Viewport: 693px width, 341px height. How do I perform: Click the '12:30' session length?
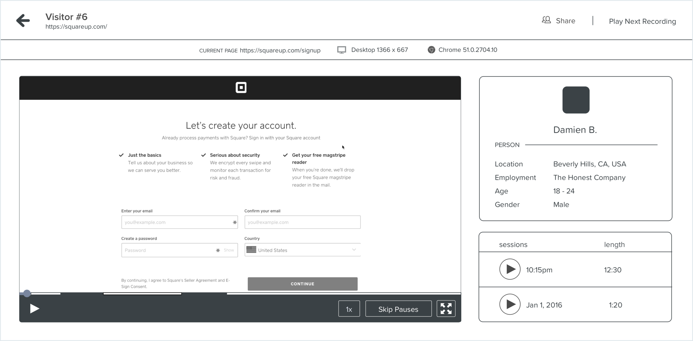613,270
